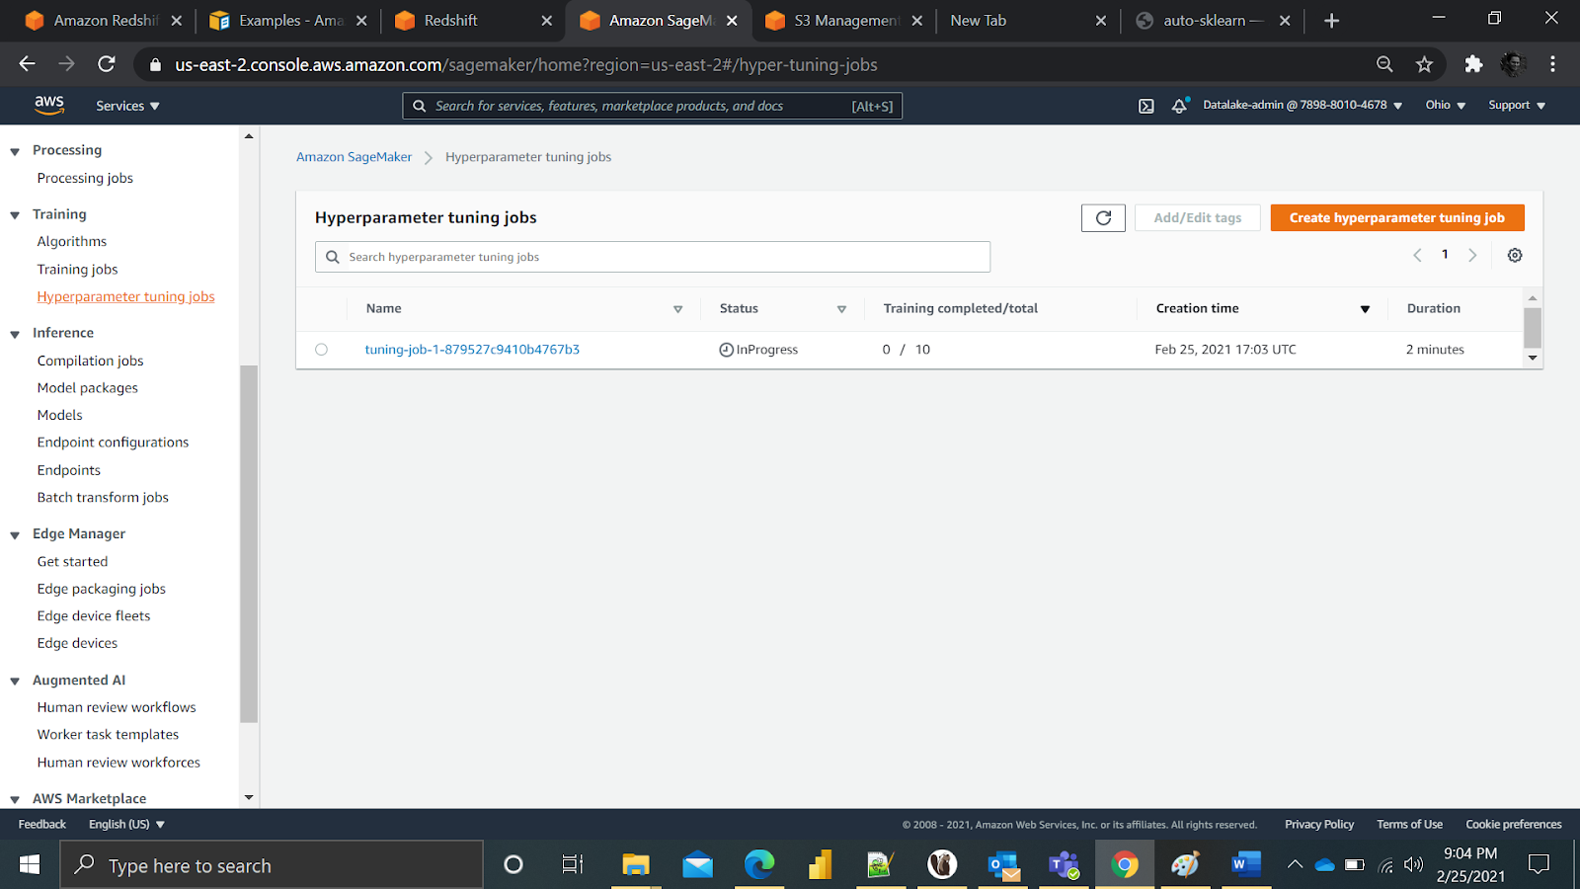Click the browser back arrow

27,64
